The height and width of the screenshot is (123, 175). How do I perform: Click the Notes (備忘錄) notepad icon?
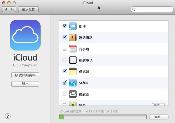73,71
